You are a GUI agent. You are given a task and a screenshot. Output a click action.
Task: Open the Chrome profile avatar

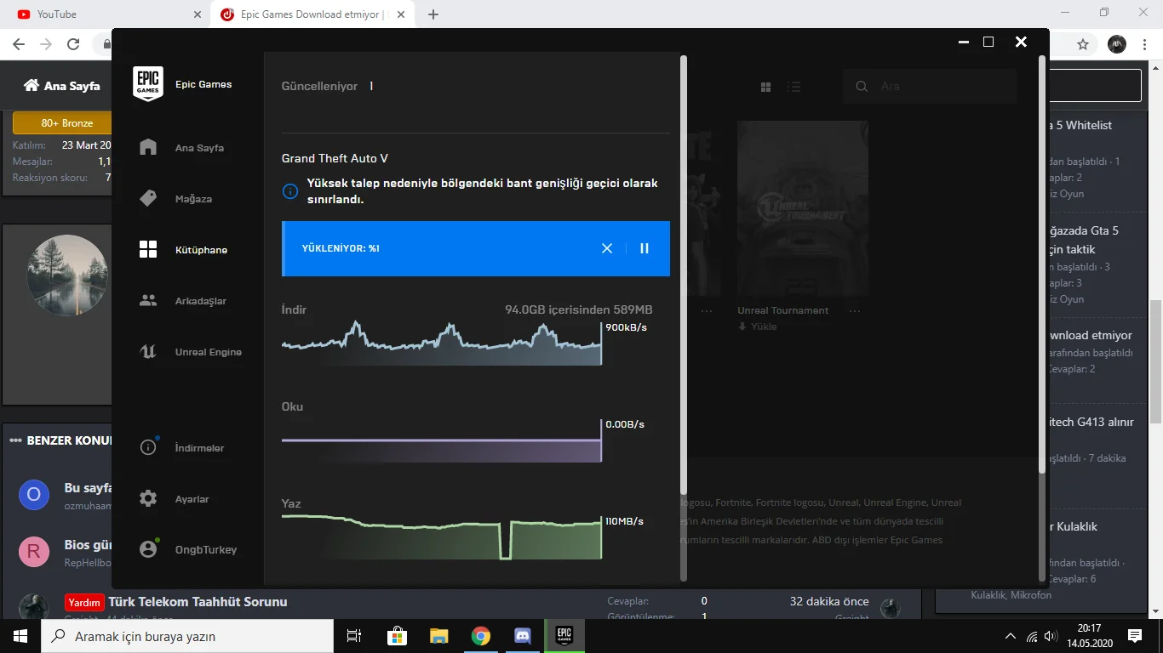coord(1117,44)
